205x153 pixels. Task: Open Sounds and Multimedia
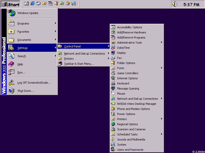point(137,139)
